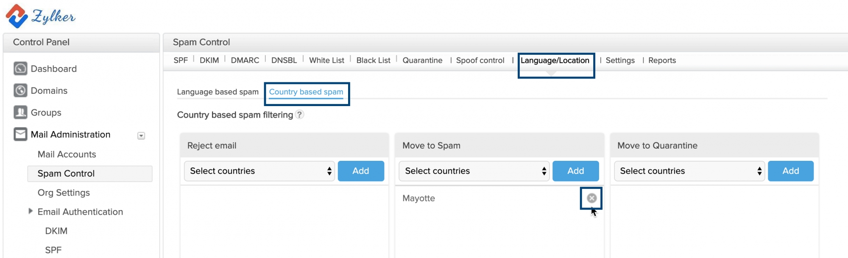848x258 pixels.
Task: Expand the Email Authentication tree item
Action: [x=31, y=211]
